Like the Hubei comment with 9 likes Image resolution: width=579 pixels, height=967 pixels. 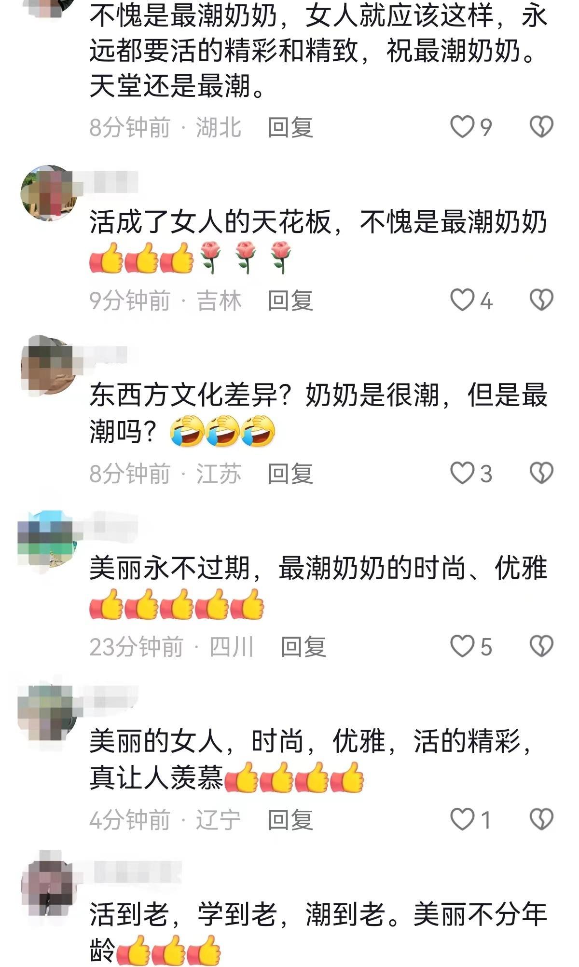462,127
